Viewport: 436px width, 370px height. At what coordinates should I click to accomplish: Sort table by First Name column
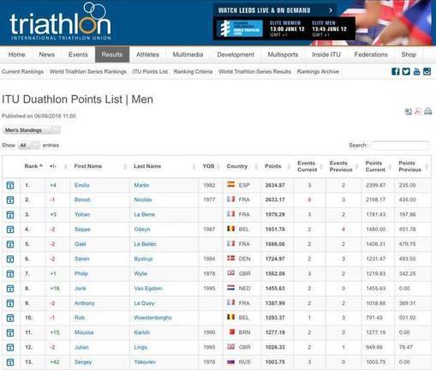pos(99,166)
